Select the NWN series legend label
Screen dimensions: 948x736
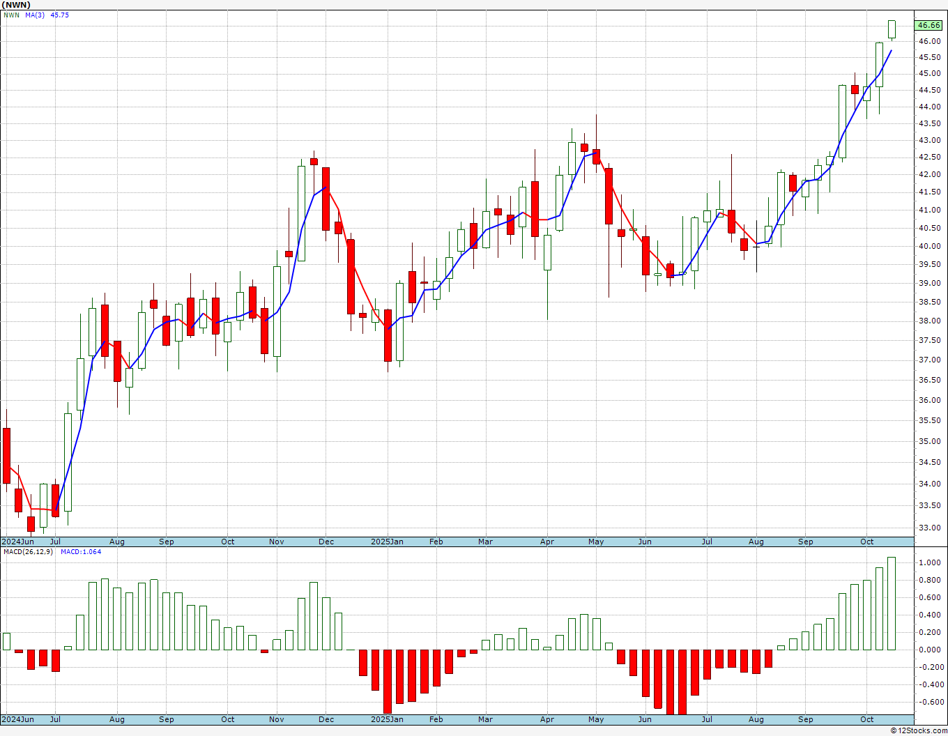pyautogui.click(x=11, y=15)
